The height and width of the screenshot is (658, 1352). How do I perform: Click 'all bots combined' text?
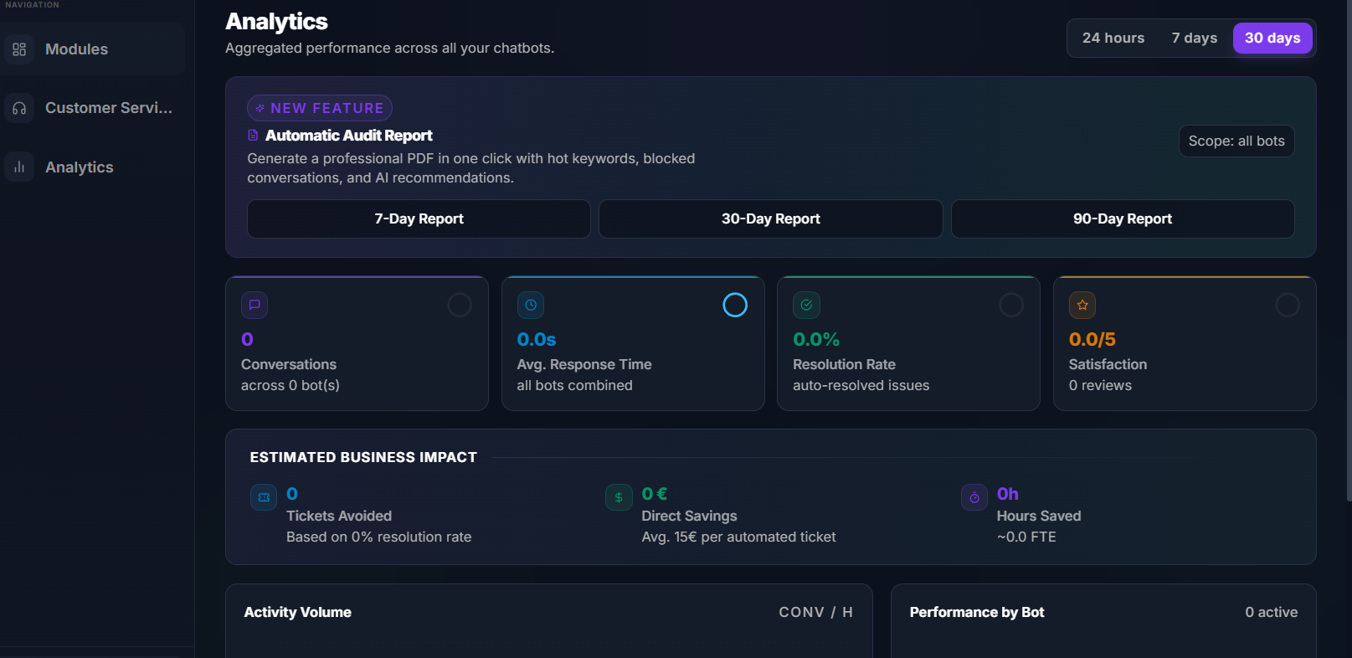(x=574, y=385)
